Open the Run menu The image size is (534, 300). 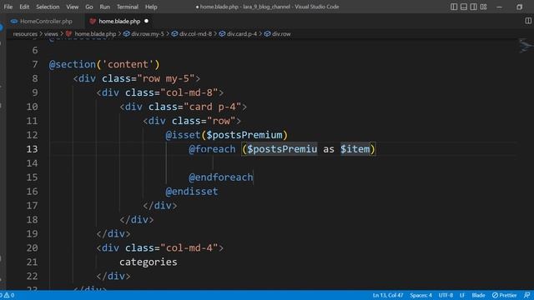tap(104, 7)
